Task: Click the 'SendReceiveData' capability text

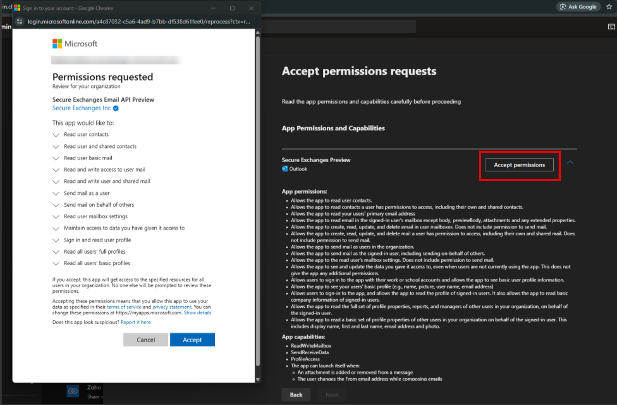Action: coord(310,353)
